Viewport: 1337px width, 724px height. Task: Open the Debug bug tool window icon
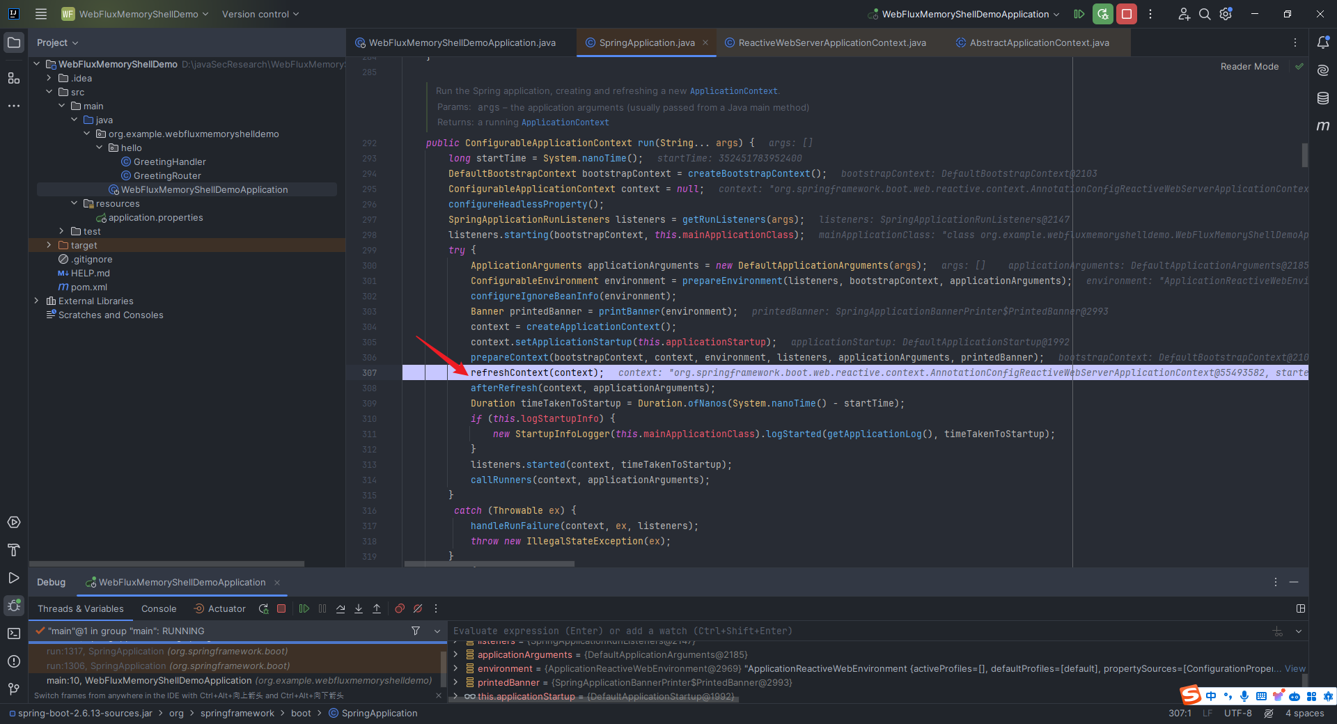[14, 606]
